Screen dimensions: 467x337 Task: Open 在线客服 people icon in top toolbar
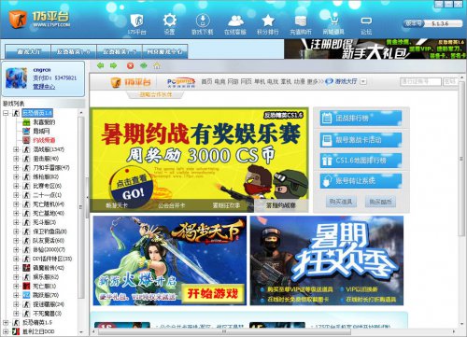click(x=235, y=21)
